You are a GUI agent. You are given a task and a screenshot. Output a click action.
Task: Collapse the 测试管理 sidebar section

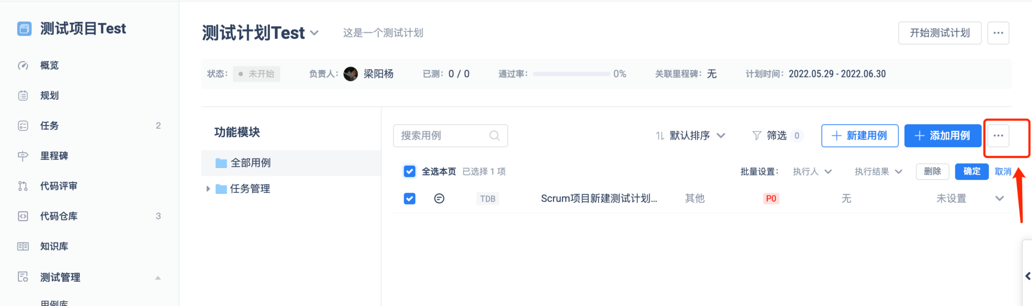pos(158,278)
